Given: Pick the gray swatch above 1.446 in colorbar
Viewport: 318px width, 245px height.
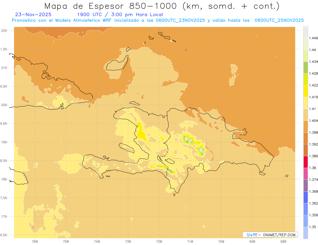Looking at the screenshot, I should 306,32.
